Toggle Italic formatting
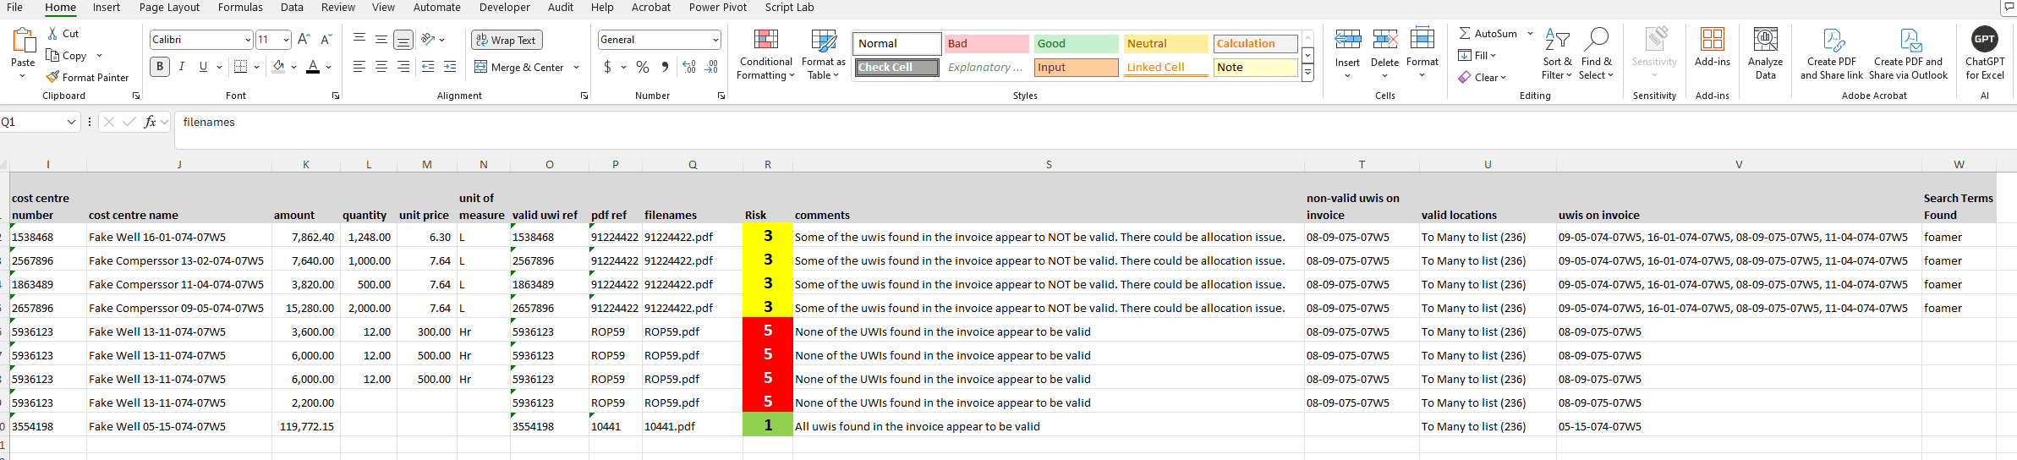Screen dimensions: 2017x460 tap(182, 67)
